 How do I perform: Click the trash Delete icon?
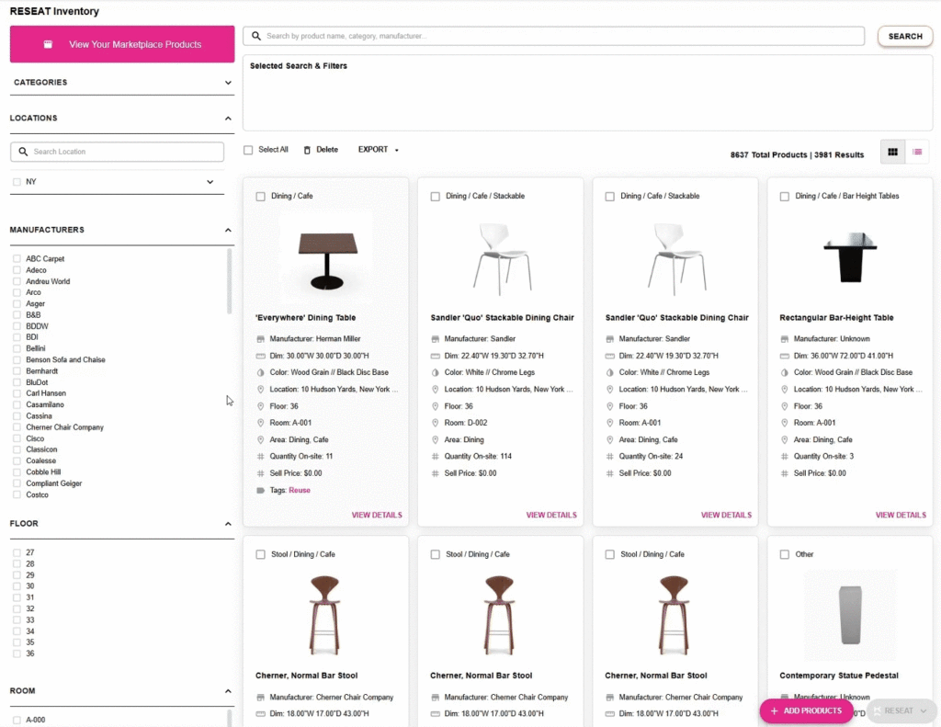click(307, 150)
